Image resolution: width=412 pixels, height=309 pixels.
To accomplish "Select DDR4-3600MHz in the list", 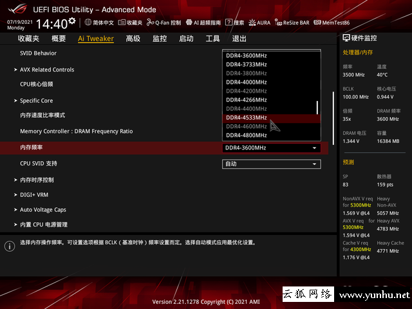I will (x=271, y=56).
